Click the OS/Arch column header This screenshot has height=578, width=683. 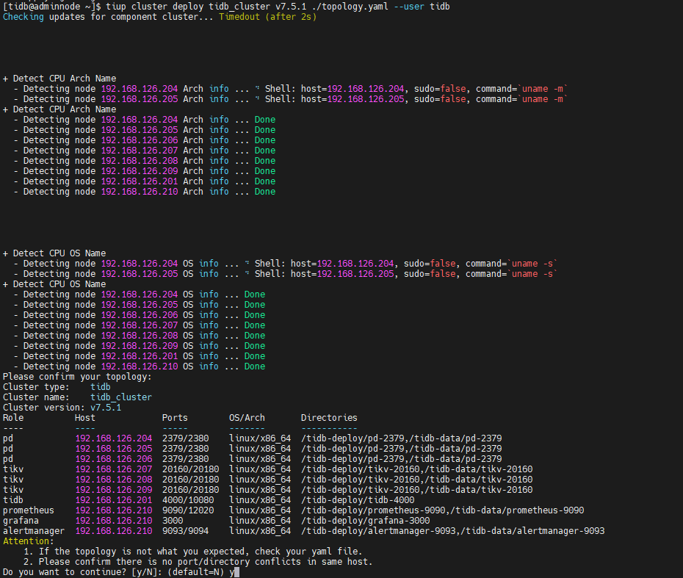tap(247, 418)
